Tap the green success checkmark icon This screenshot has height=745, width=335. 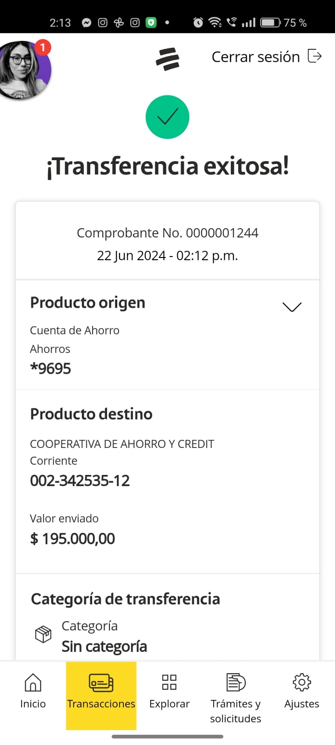(167, 117)
